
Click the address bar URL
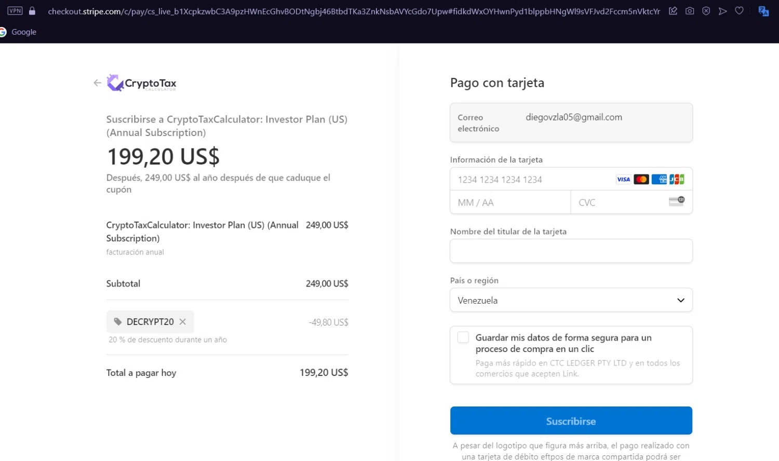(354, 11)
